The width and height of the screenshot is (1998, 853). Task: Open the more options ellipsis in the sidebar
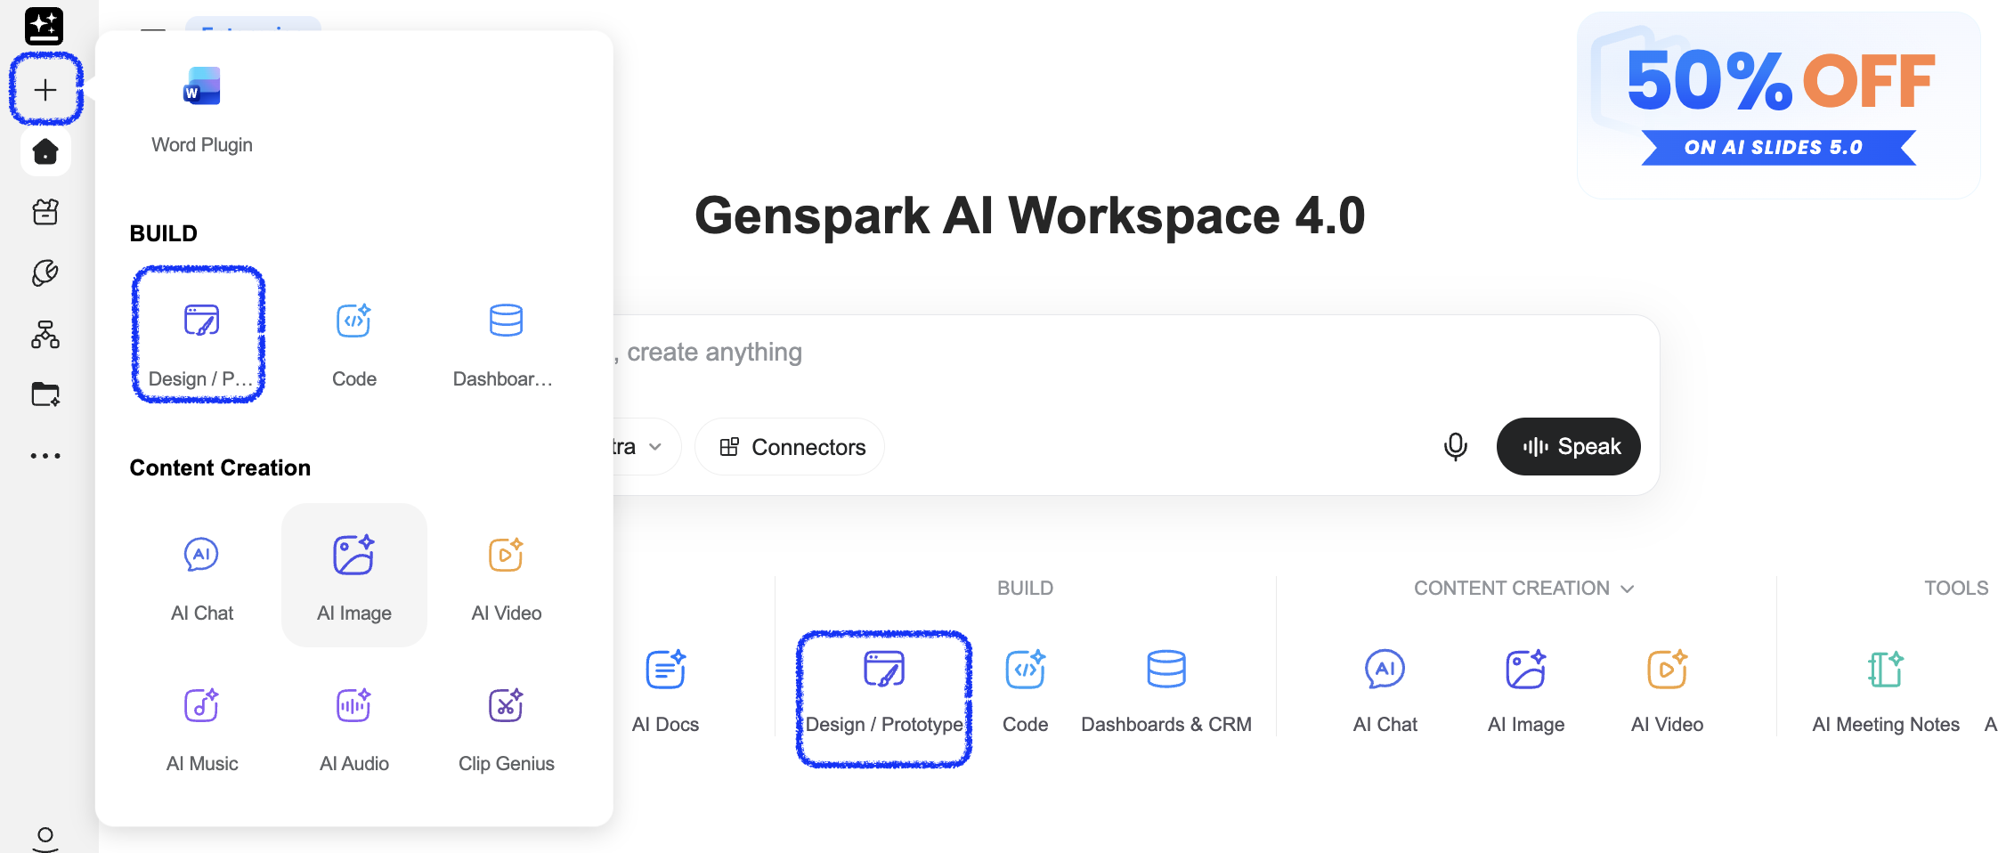click(45, 456)
